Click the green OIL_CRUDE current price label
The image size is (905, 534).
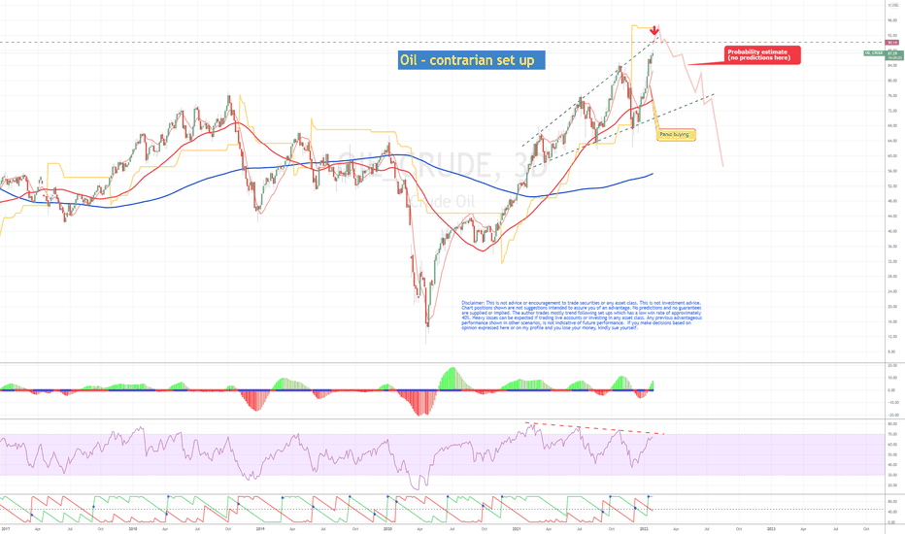point(884,54)
